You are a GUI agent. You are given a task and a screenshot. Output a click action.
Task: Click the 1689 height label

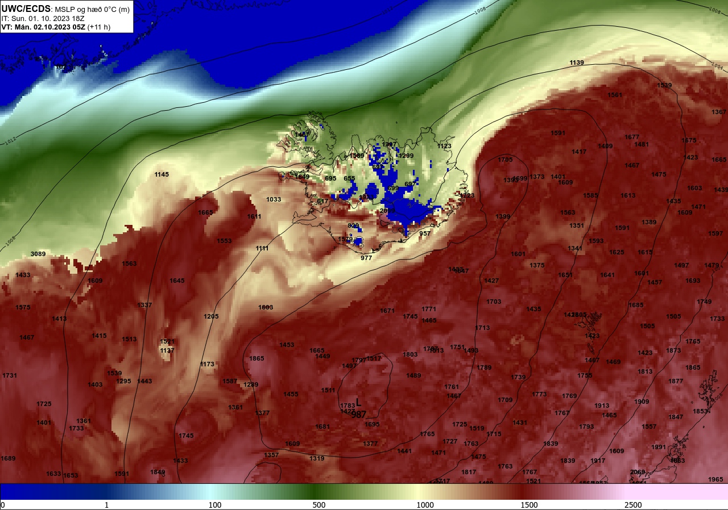(x=8, y=458)
